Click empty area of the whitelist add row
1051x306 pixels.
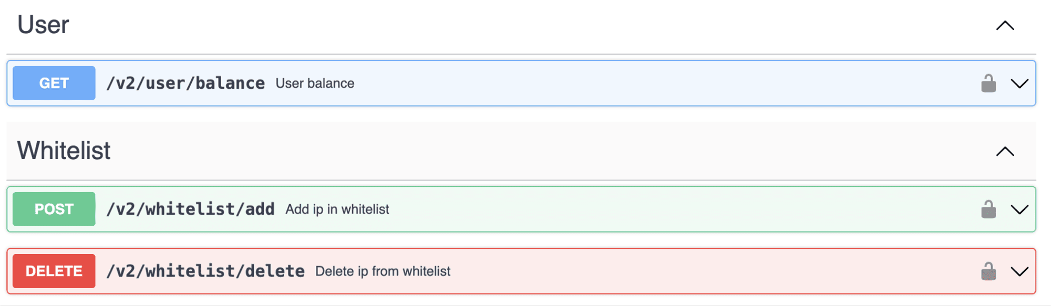pyautogui.click(x=683, y=209)
